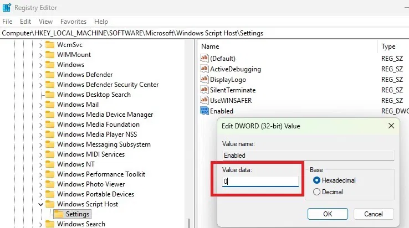Select the Settings folder icon in tree
Screen dimensions: 409x228
58,214
